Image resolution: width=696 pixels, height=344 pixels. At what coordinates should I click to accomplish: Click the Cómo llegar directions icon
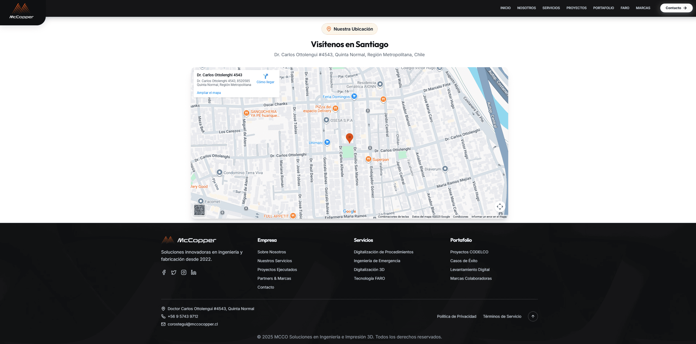[x=266, y=76]
